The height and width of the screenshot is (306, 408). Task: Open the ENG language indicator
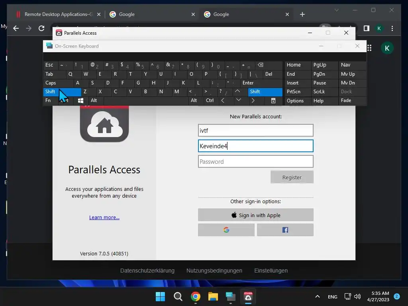tap(333, 296)
